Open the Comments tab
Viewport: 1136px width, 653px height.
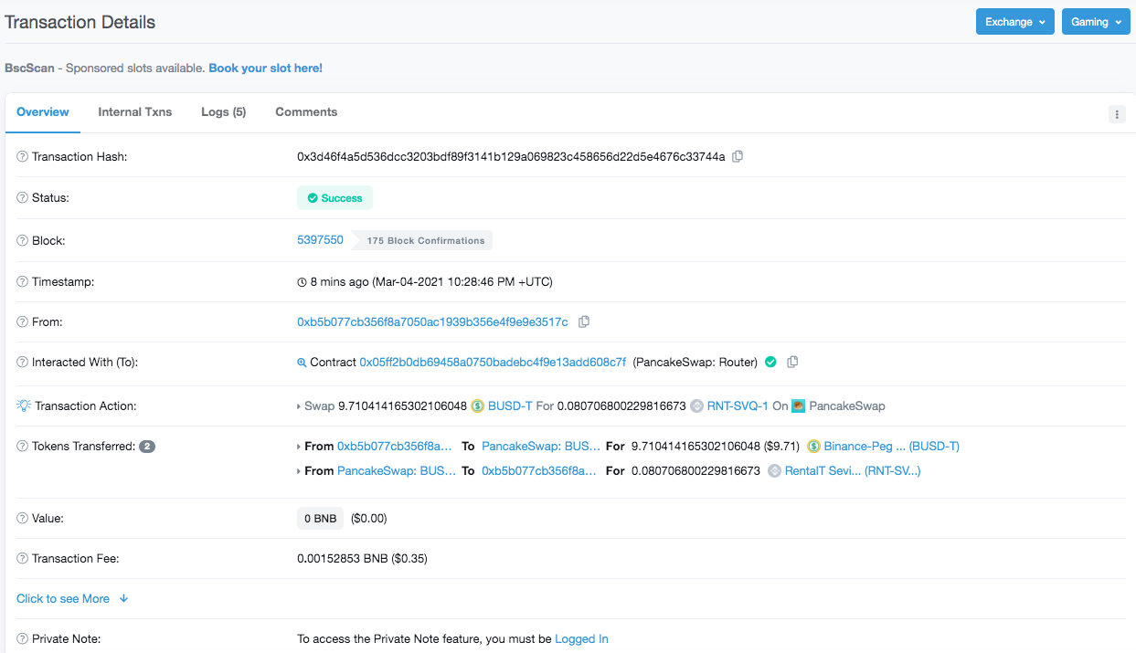(x=306, y=112)
